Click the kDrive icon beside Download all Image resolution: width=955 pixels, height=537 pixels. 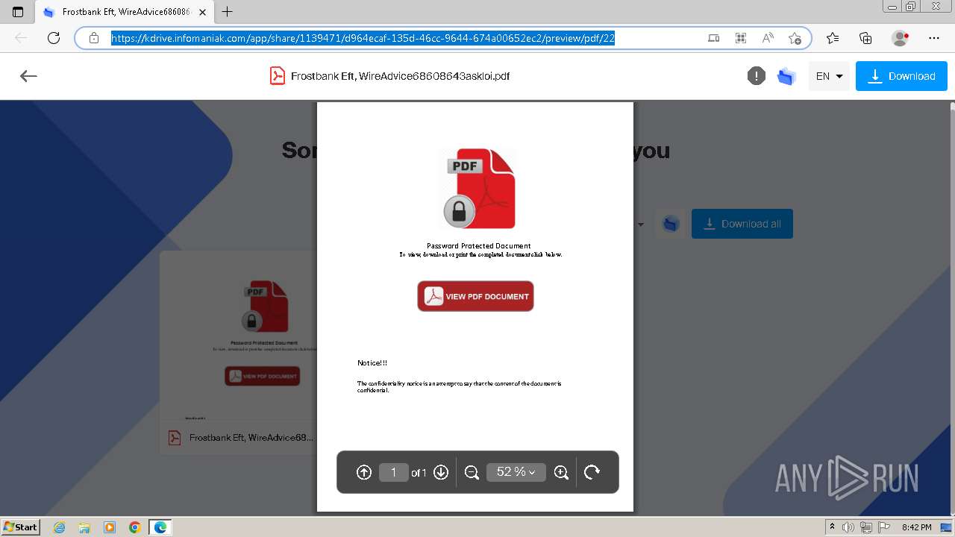(670, 224)
